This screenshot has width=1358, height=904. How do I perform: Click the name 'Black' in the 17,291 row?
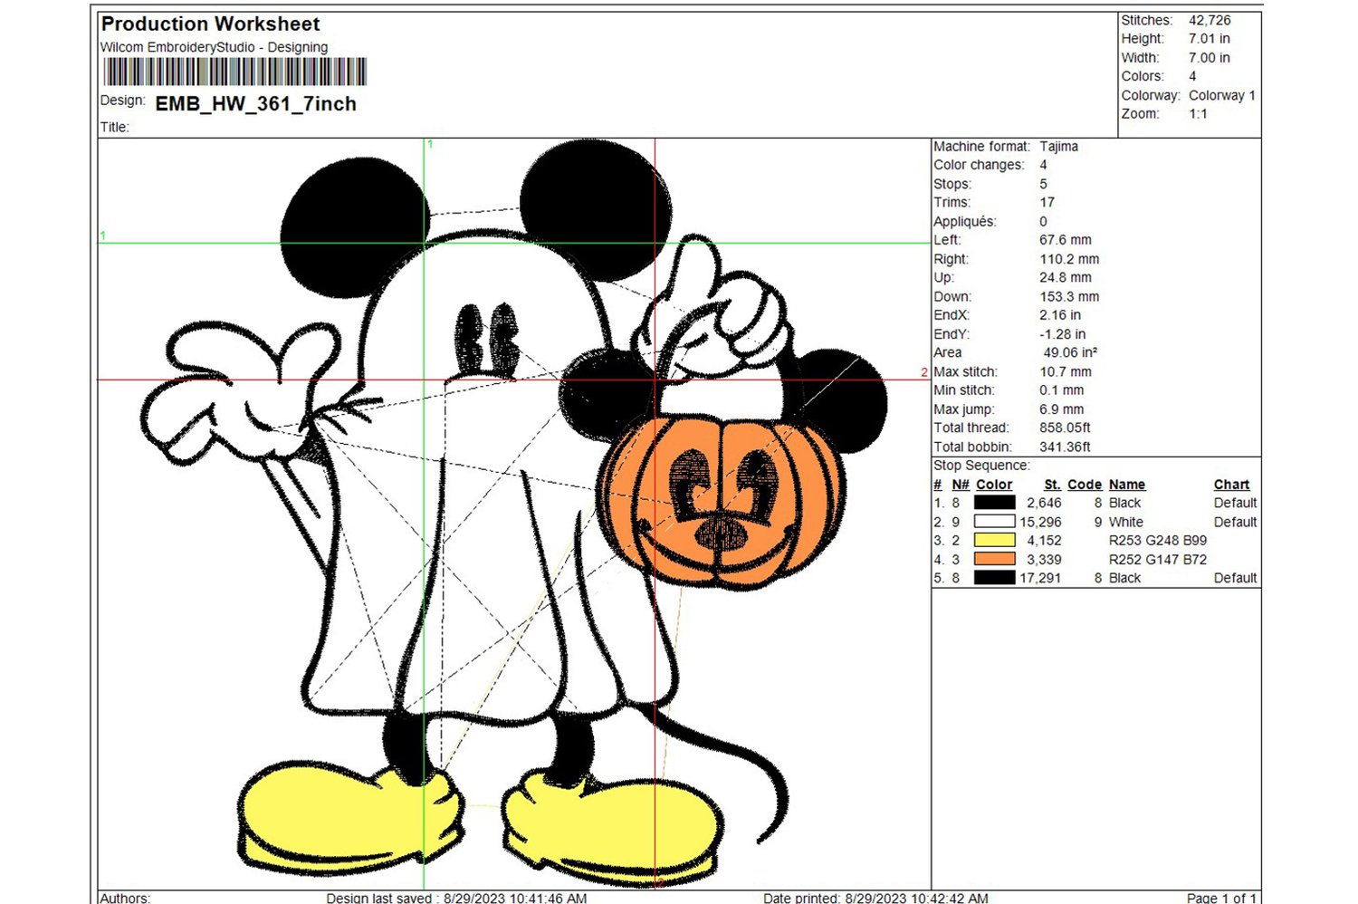(1124, 578)
